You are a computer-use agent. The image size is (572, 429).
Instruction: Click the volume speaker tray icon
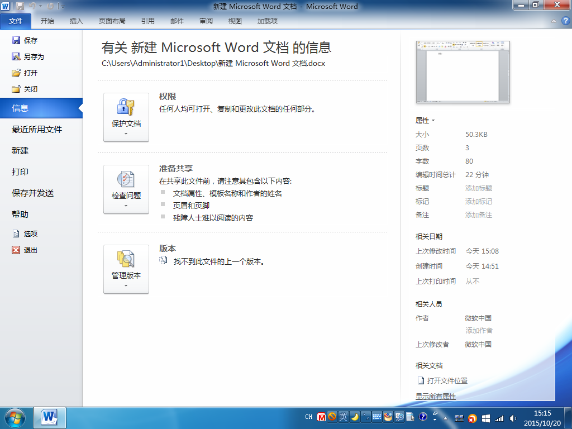513,418
